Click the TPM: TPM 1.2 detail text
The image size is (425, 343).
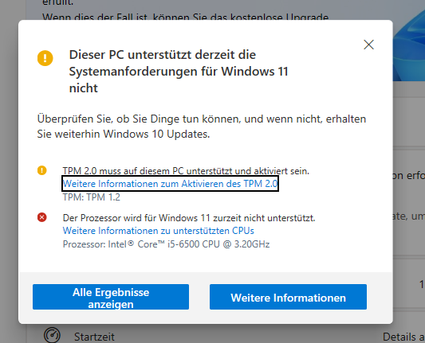[x=92, y=197]
